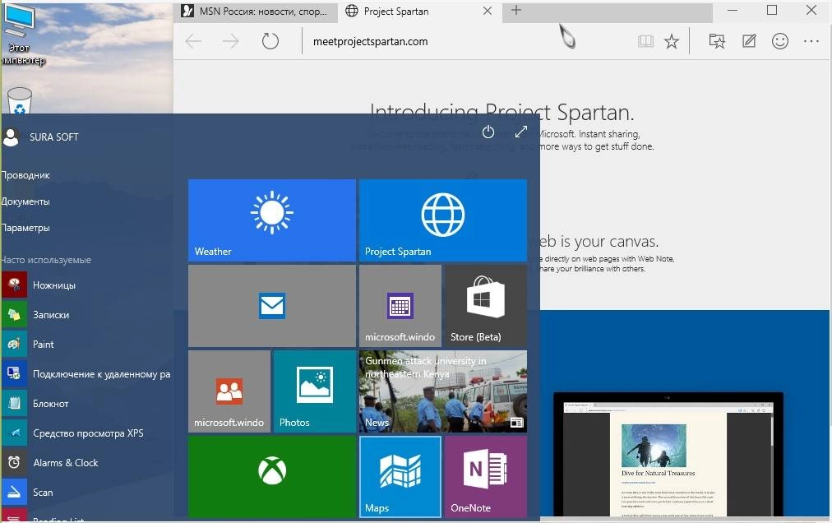This screenshot has height=523, width=832.
Task: Open the News live tile
Action: click(x=443, y=391)
